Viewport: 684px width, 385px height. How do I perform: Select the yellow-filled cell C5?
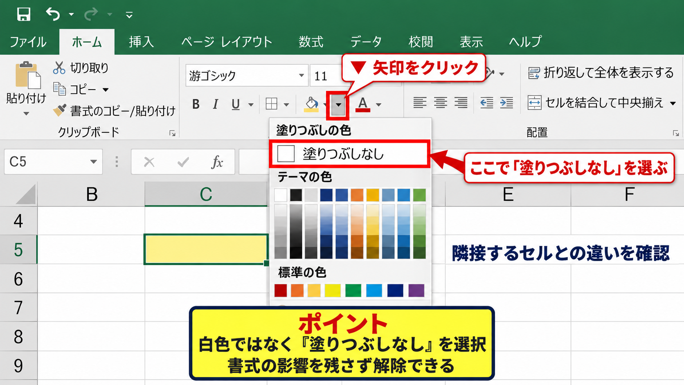click(206, 249)
